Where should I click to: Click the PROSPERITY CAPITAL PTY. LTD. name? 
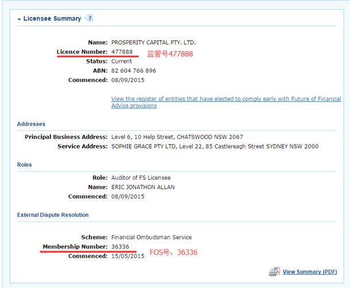coord(153,42)
